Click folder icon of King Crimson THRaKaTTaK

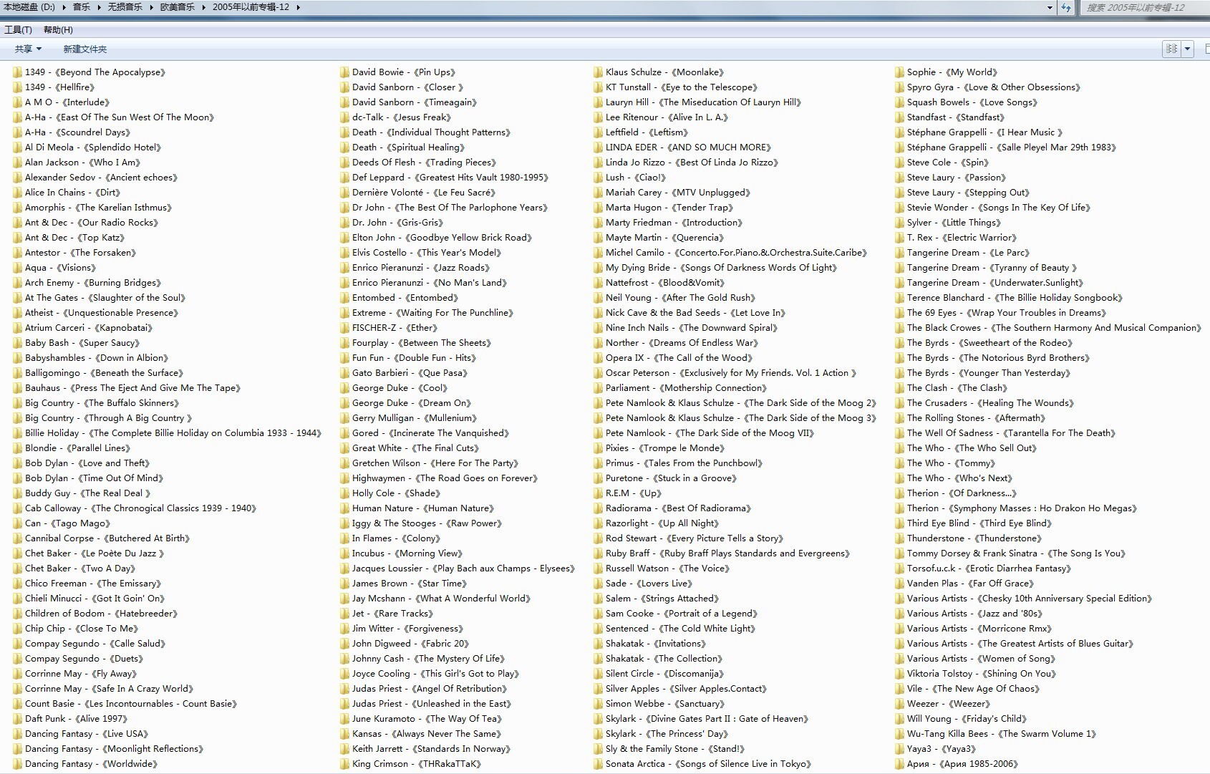coord(344,764)
